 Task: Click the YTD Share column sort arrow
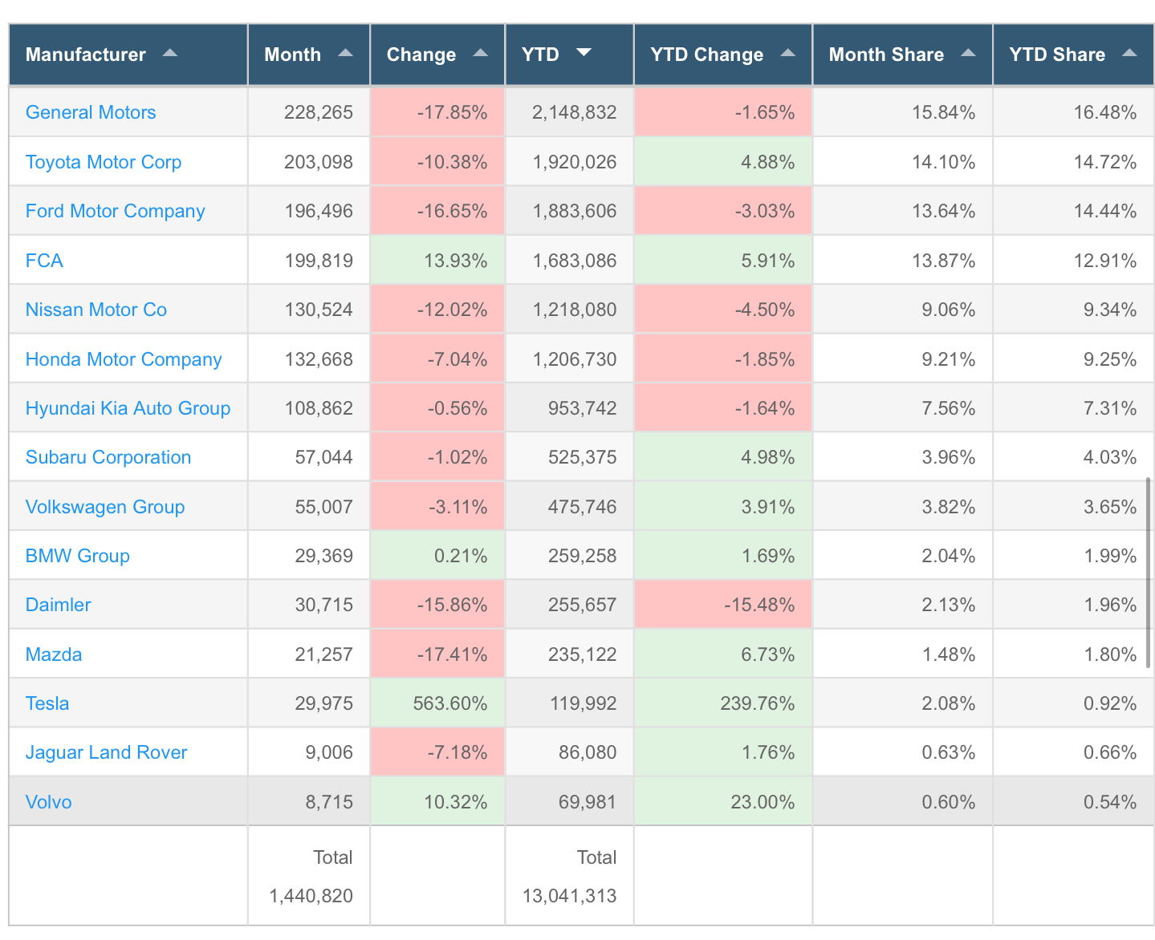point(1129,53)
